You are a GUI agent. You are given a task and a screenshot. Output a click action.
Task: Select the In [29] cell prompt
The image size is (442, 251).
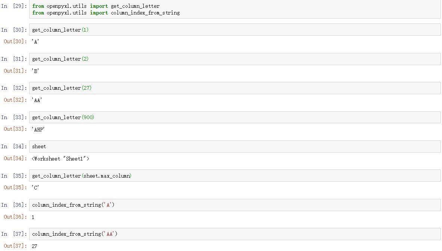(x=14, y=6)
